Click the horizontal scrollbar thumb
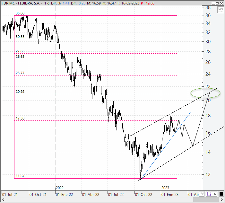 tap(206, 200)
